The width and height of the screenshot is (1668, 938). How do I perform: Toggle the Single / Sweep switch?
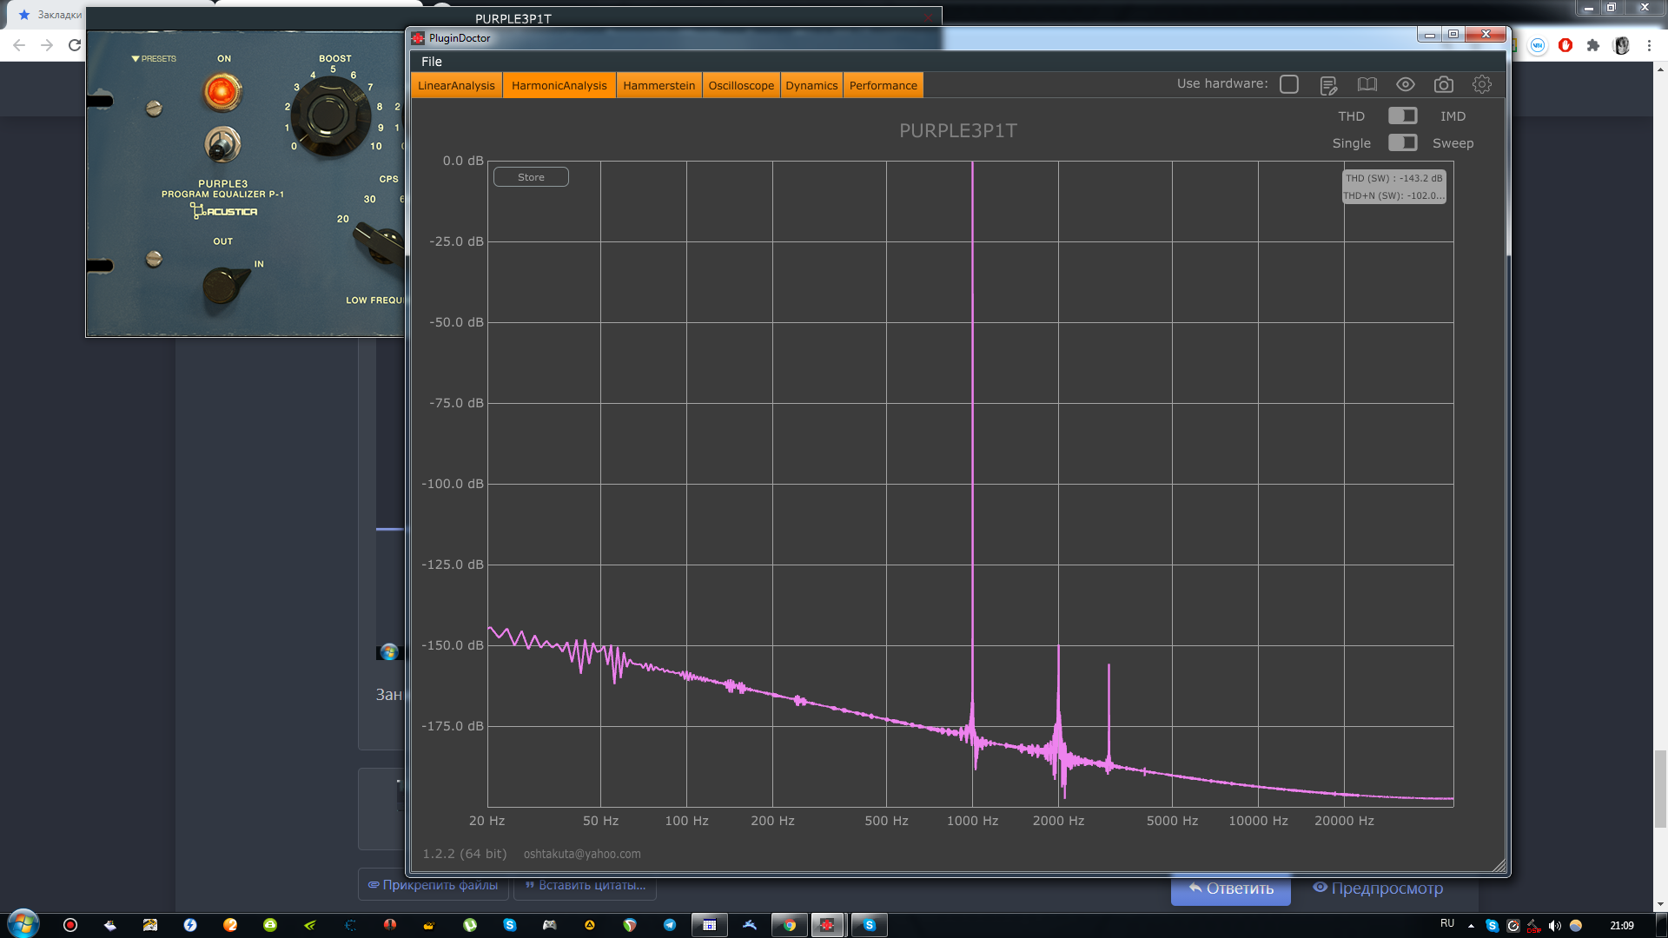click(1402, 142)
